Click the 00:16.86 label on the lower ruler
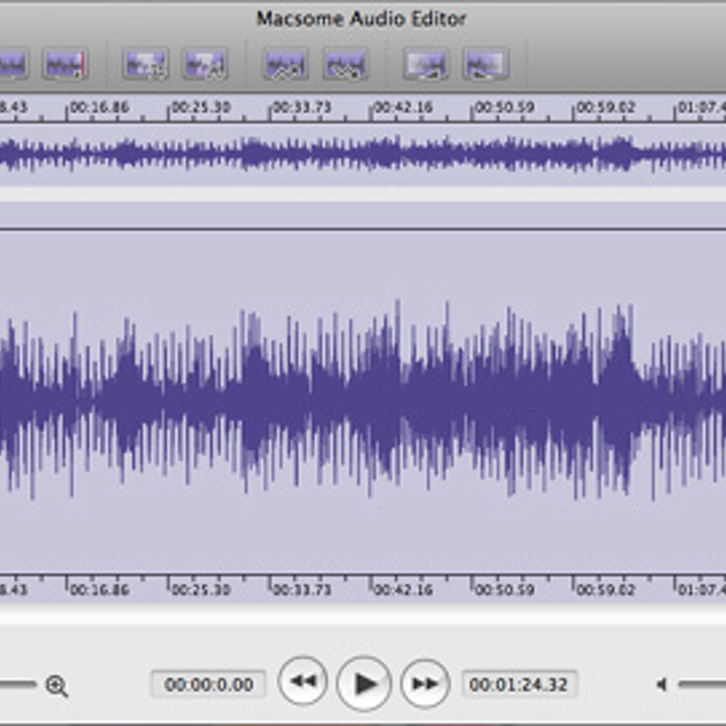The image size is (726, 726). (x=100, y=589)
